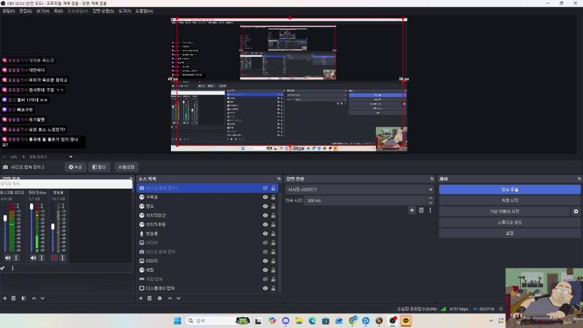Move selected source up with arrow icon
The height and width of the screenshot is (328, 583).
coord(170,298)
